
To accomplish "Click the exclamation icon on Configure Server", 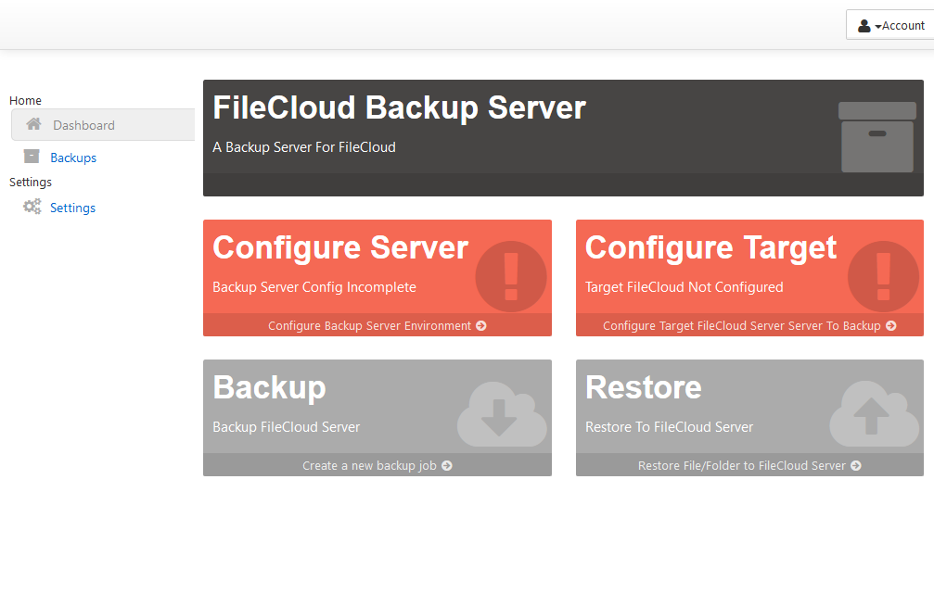I will click(511, 276).
